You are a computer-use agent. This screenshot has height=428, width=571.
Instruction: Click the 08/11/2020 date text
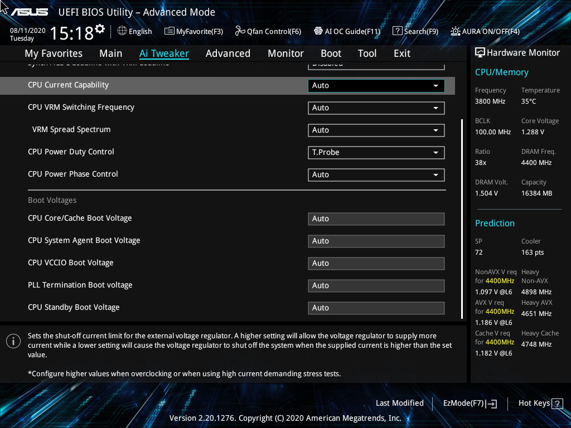click(x=28, y=31)
